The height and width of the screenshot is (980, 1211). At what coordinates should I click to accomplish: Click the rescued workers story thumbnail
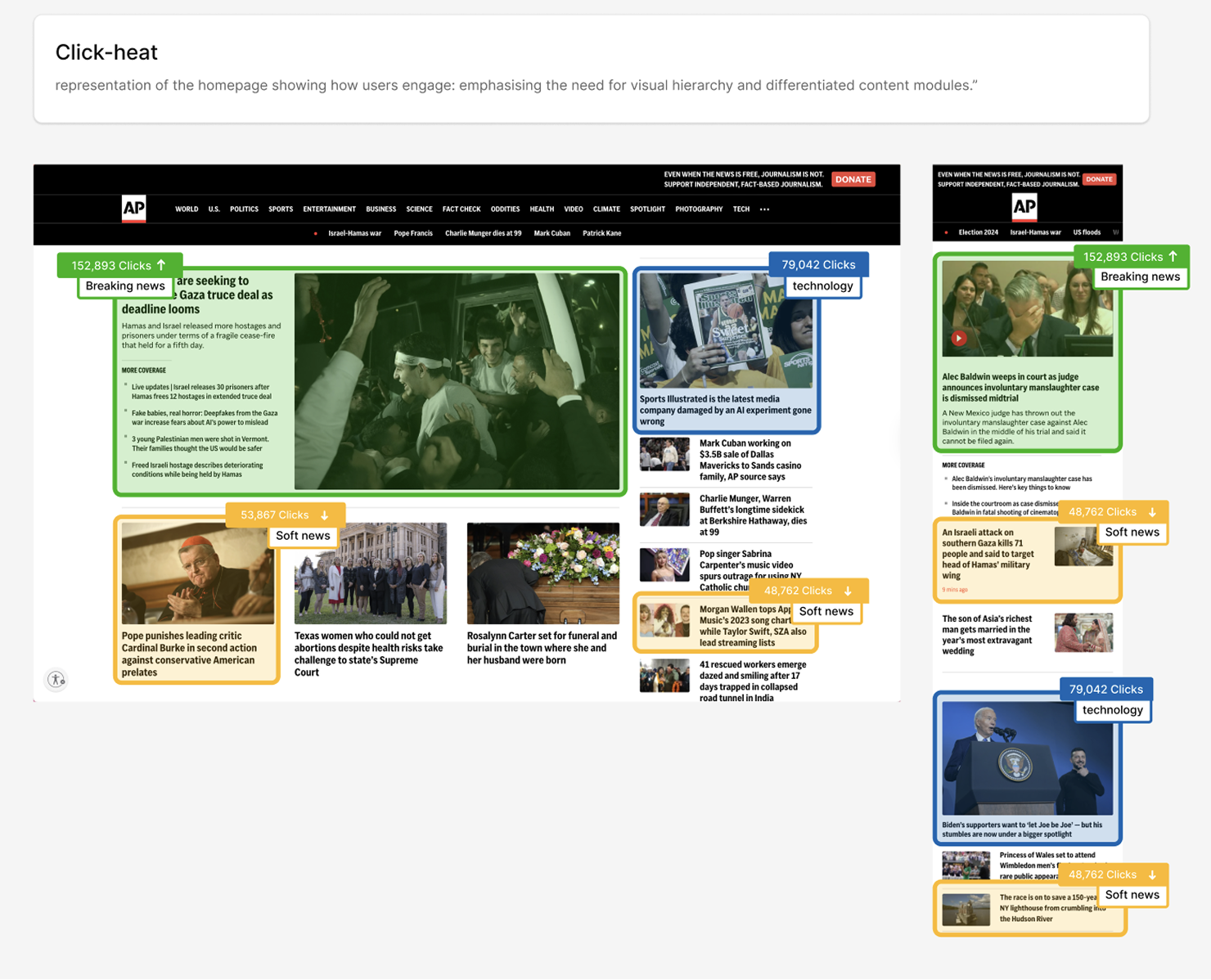coord(664,677)
